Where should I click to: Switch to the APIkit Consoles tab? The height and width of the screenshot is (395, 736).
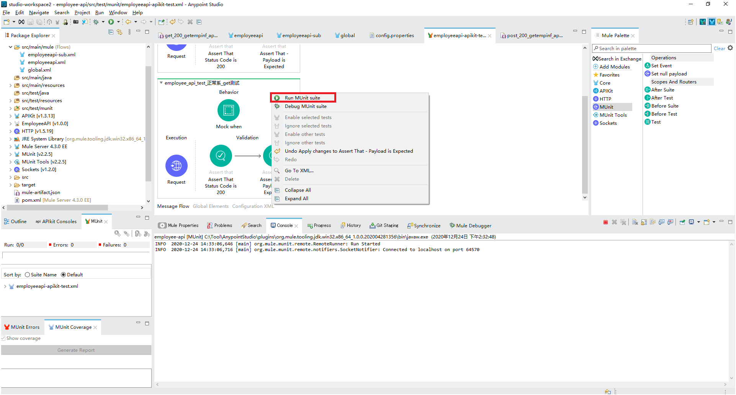[56, 221]
